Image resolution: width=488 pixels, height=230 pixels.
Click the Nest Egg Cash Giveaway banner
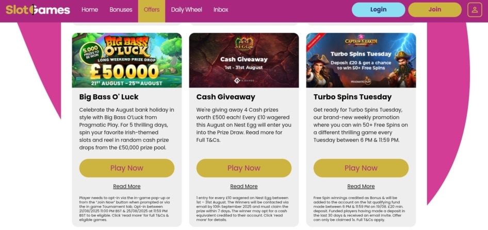[244, 60]
